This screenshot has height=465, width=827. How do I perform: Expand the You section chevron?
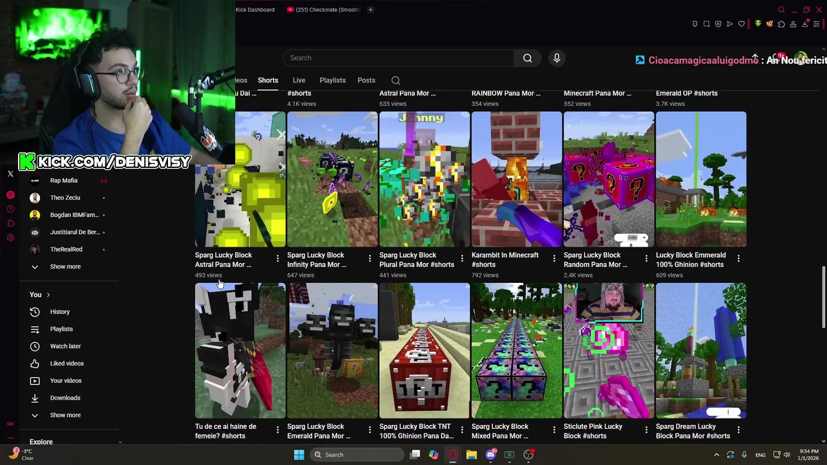48,295
